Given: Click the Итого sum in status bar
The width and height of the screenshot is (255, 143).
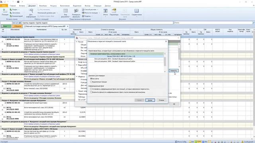Looking at the screenshot, I should (x=180, y=142).
